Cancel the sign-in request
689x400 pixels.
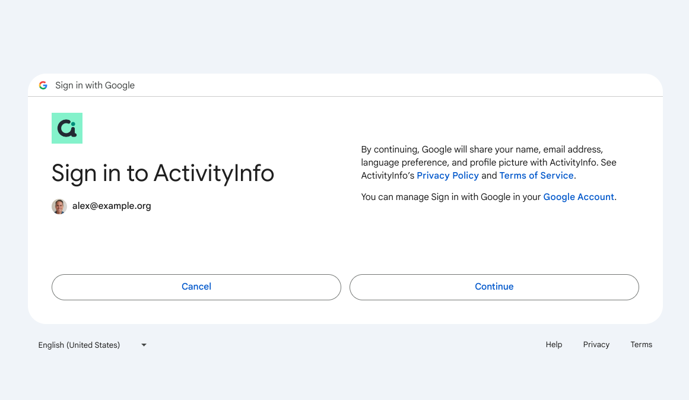(x=196, y=287)
